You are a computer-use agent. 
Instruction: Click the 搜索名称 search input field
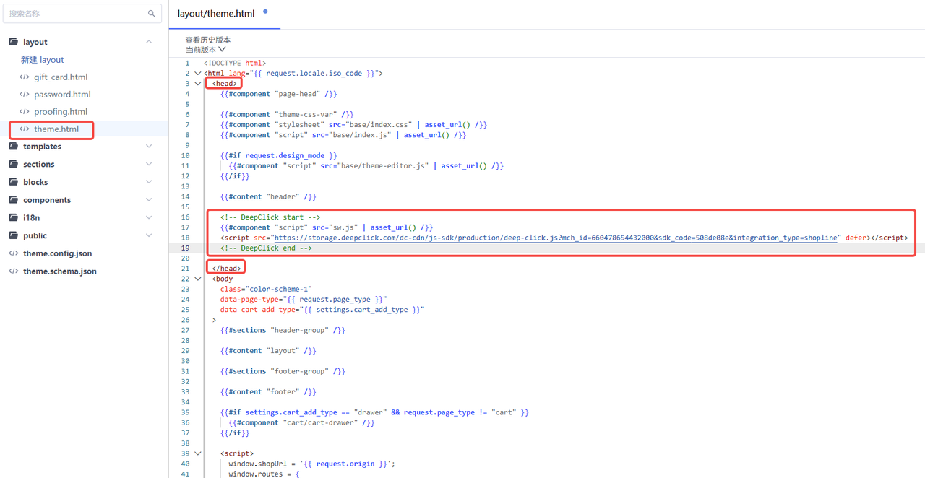(76, 13)
